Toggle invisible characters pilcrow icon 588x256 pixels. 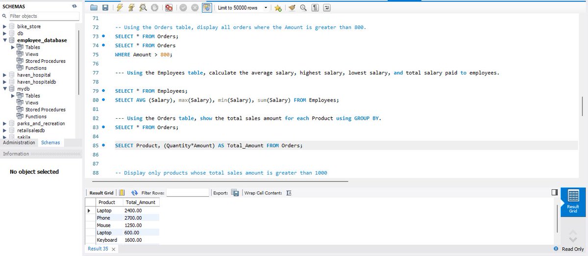pyautogui.click(x=316, y=8)
